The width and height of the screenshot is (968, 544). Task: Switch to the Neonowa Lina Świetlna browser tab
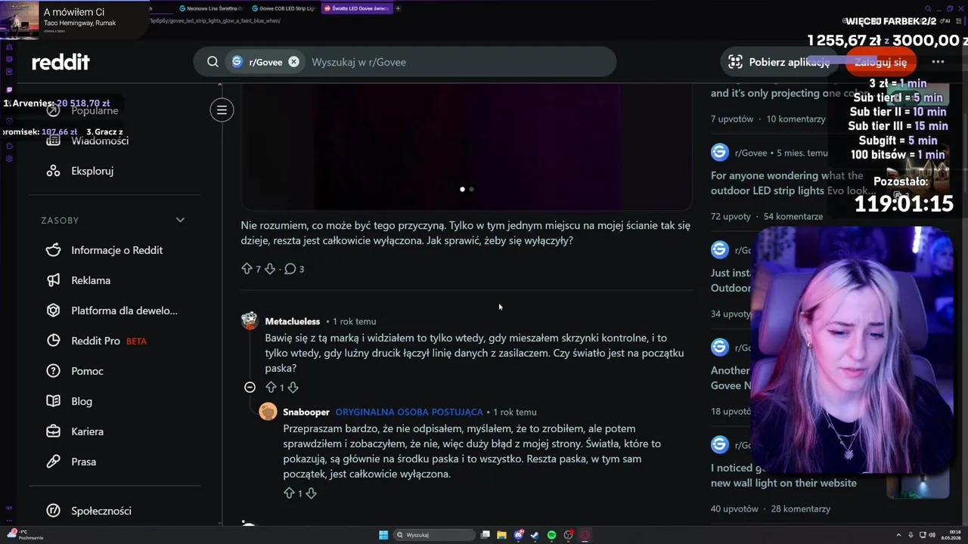(213, 8)
